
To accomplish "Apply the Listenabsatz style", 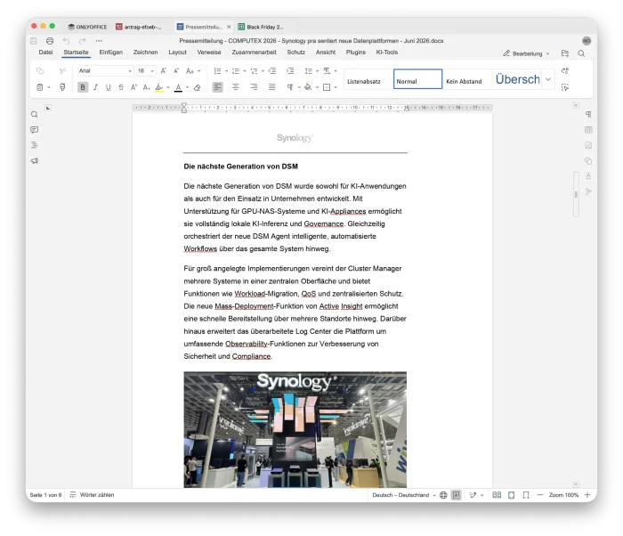I will (368, 78).
